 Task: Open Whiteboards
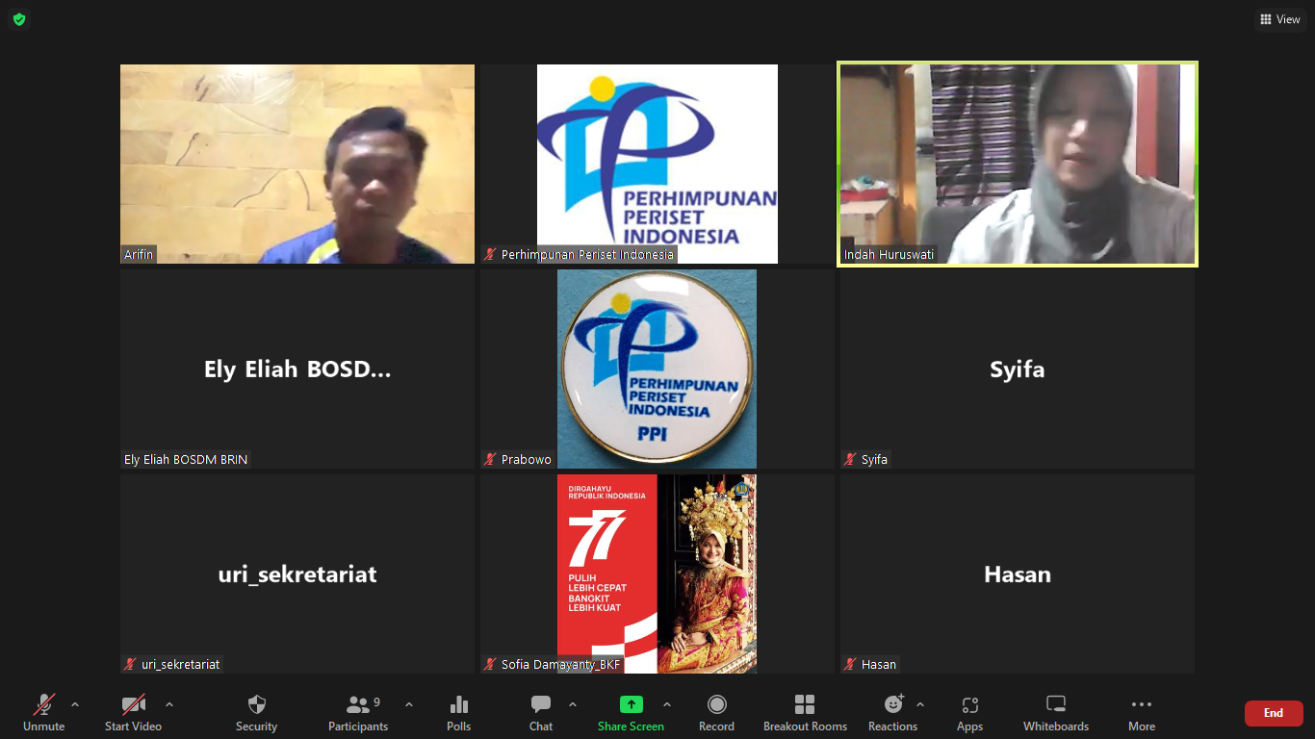pyautogui.click(x=1056, y=713)
